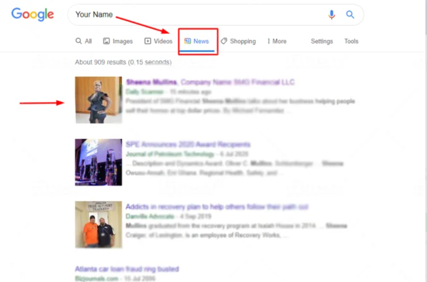This screenshot has height=282, width=427.
Task: Open Atlanta car loan fraud ring busted
Action: coord(127,269)
